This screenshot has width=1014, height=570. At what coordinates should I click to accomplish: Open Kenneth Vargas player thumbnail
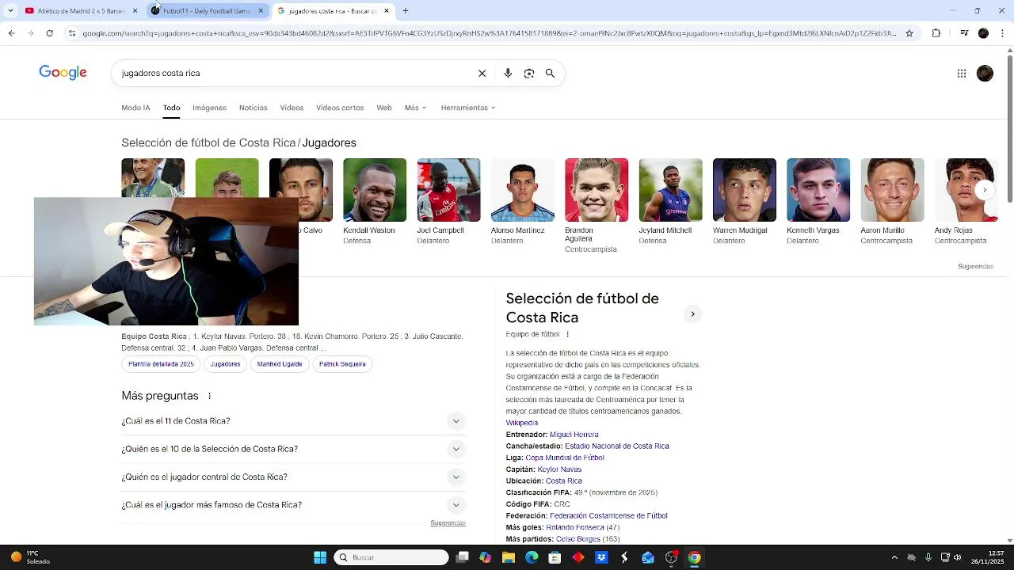click(x=818, y=190)
